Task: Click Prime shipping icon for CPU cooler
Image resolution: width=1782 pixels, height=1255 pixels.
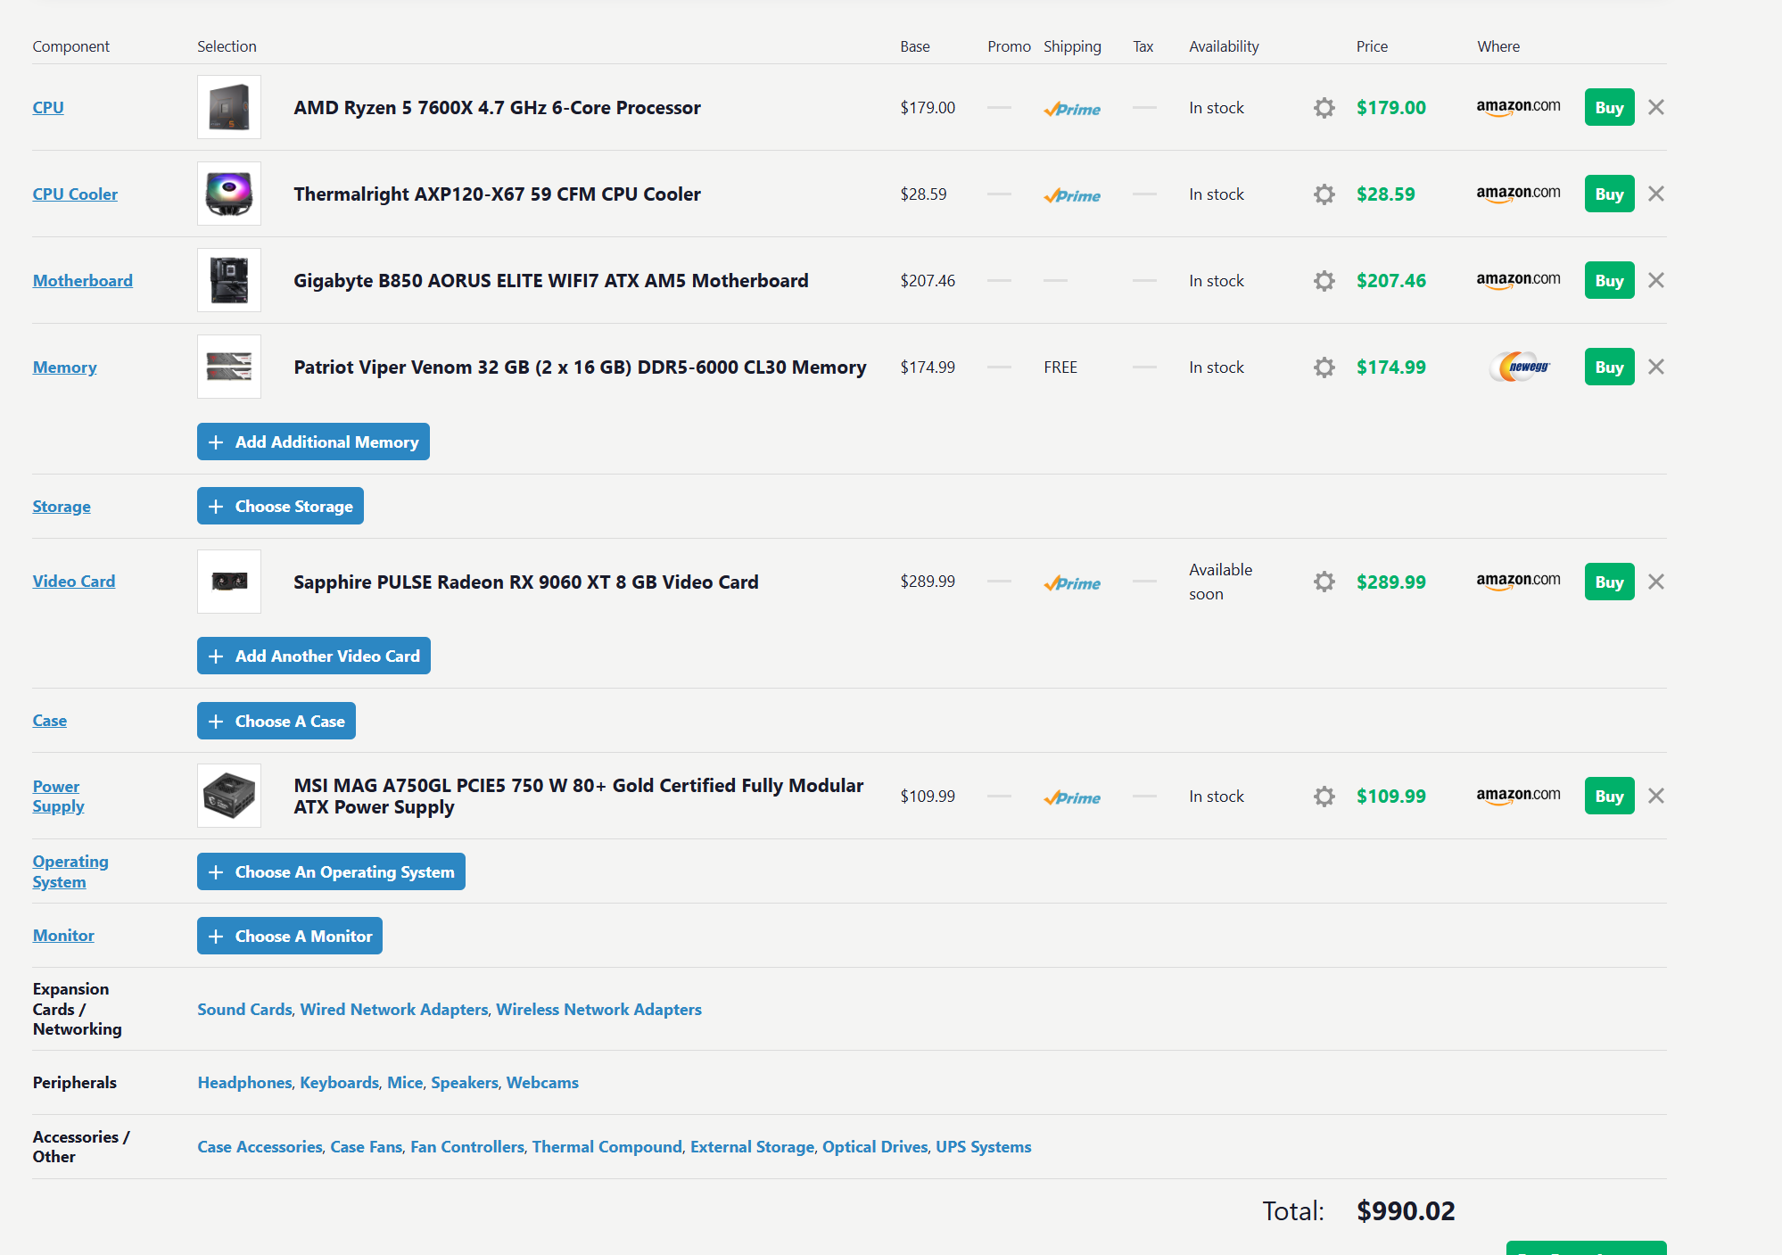Action: pos(1072,195)
